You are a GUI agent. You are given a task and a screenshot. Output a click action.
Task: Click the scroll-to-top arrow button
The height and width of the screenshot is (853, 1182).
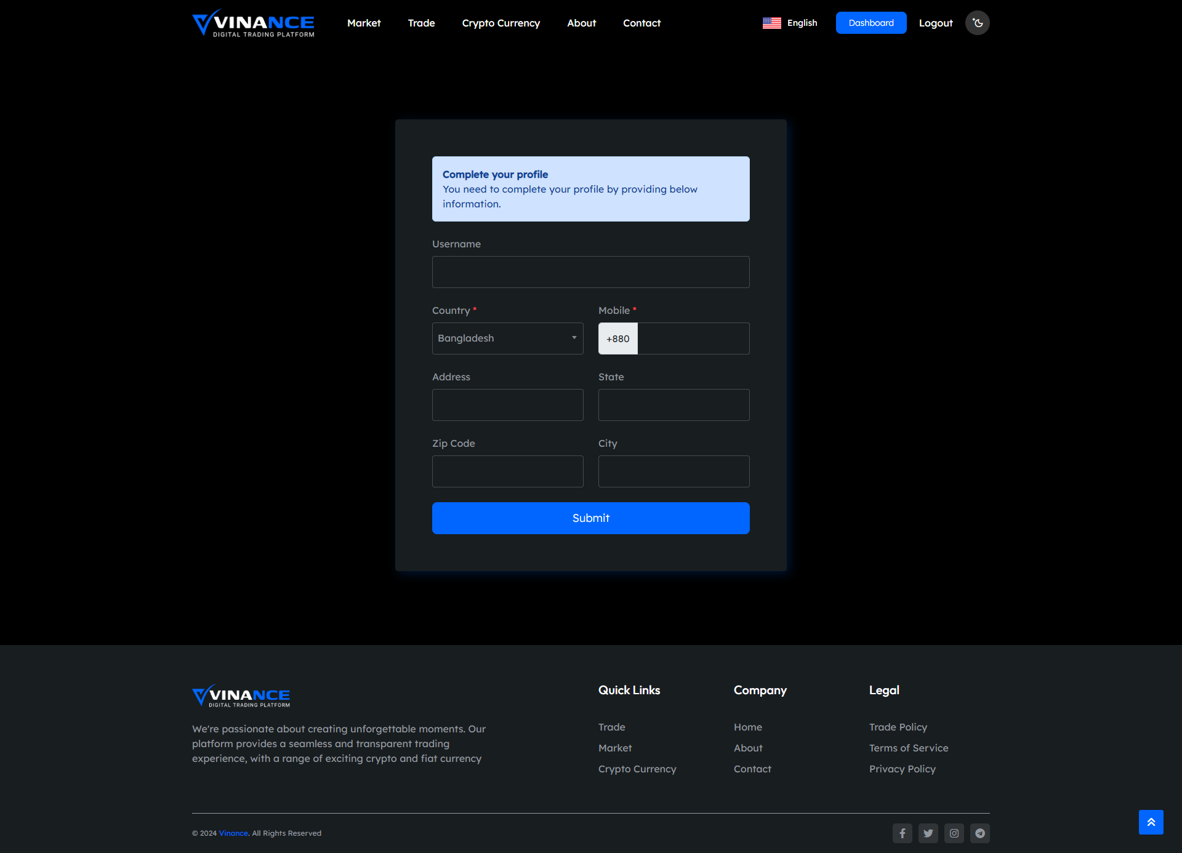coord(1151,822)
